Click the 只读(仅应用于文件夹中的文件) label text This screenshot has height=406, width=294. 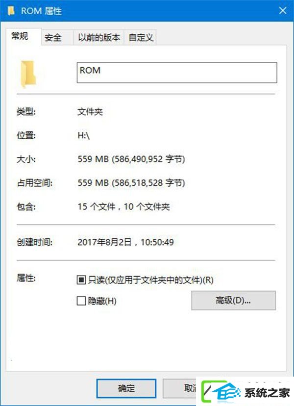point(151,279)
